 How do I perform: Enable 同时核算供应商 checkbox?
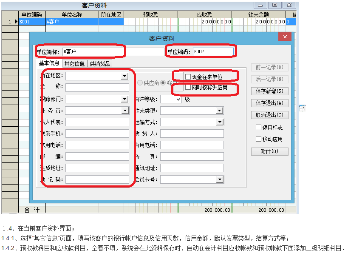[x=188, y=87]
